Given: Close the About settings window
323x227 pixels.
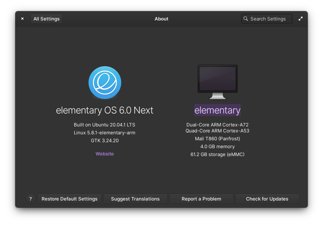Looking at the screenshot, I should pyautogui.click(x=22, y=19).
